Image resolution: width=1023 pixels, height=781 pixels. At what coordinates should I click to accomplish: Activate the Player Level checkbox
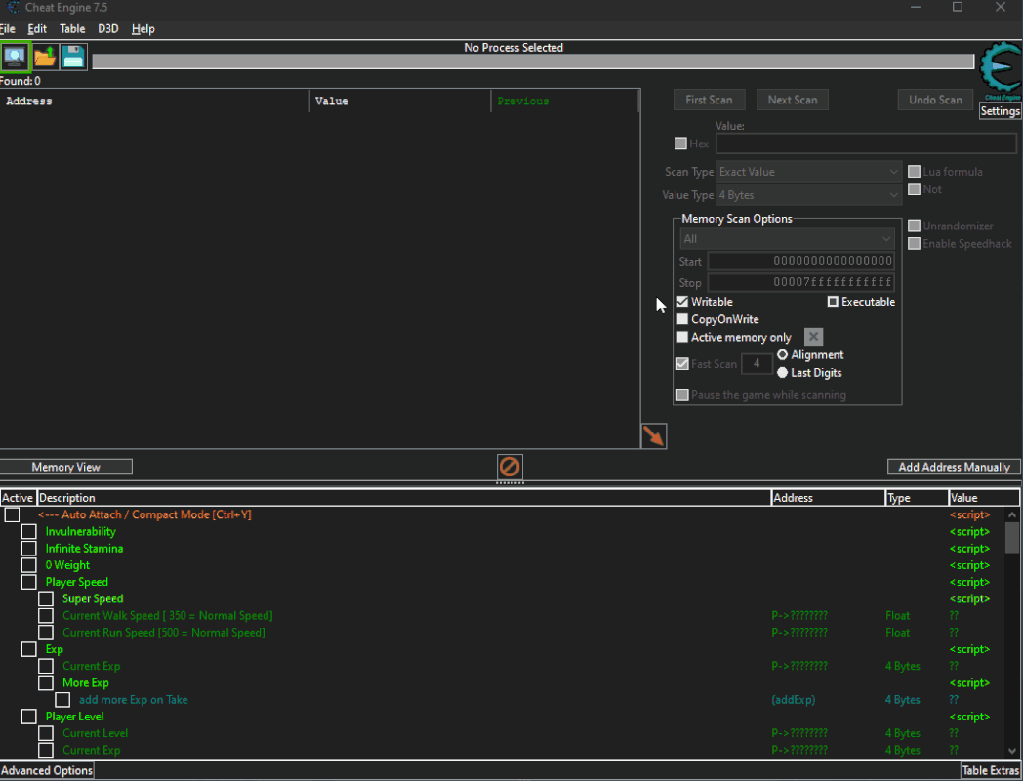28,717
